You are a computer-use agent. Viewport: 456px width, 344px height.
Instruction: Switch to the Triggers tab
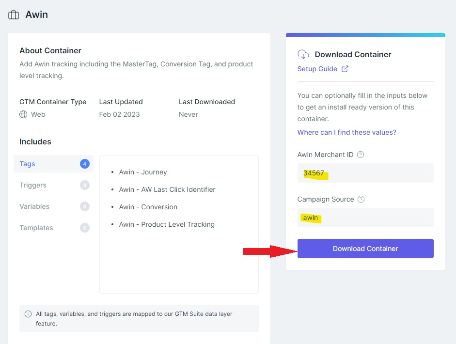53,185
